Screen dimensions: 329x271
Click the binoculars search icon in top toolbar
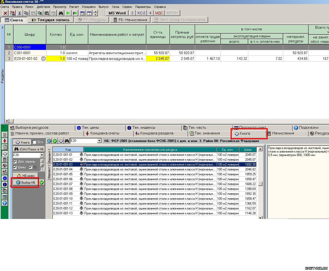61,13
